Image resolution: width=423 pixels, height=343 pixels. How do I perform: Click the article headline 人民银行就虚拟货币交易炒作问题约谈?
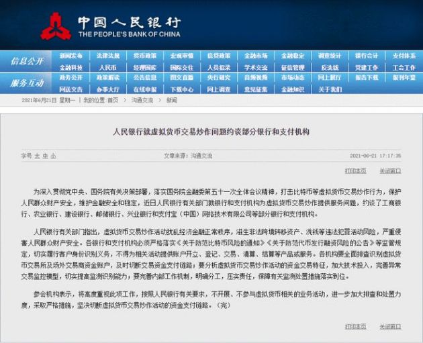[x=211, y=132]
